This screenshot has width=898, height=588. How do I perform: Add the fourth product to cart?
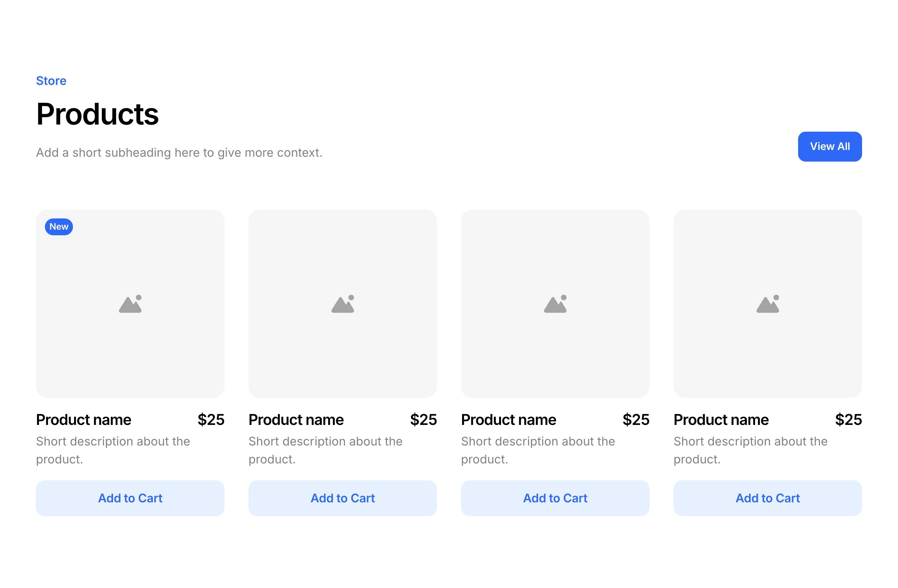pyautogui.click(x=767, y=498)
